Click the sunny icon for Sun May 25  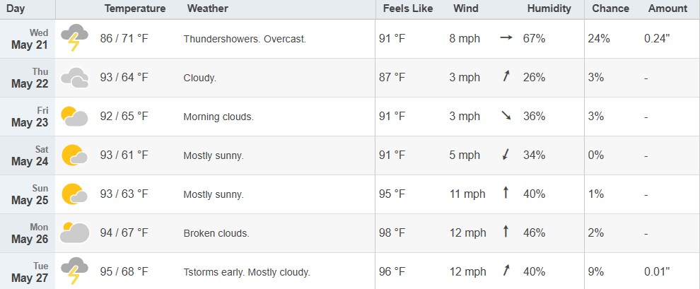point(74,194)
